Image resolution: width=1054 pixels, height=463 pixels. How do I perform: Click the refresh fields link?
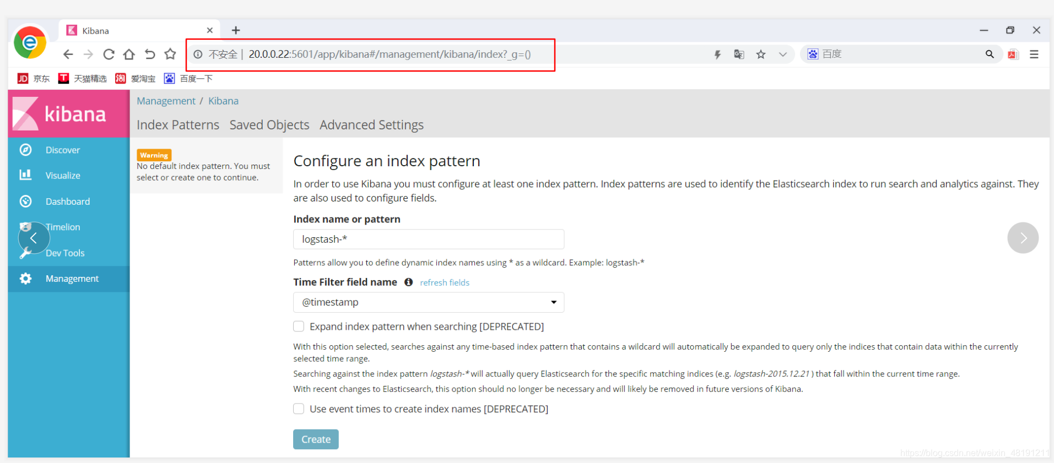pos(445,282)
